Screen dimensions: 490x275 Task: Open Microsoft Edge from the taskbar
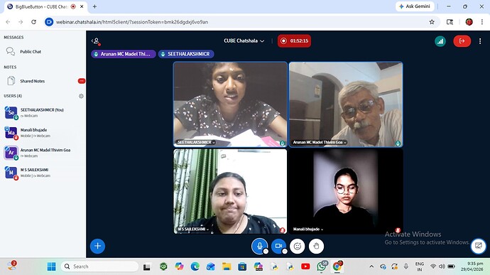195,266
